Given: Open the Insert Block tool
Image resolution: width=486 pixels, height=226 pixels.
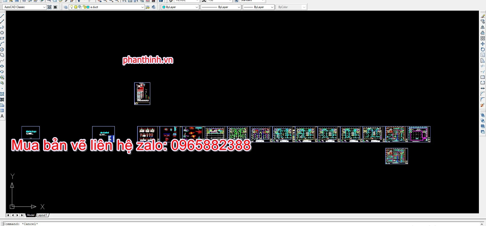Looking at the screenshot, I should coord(2,77).
